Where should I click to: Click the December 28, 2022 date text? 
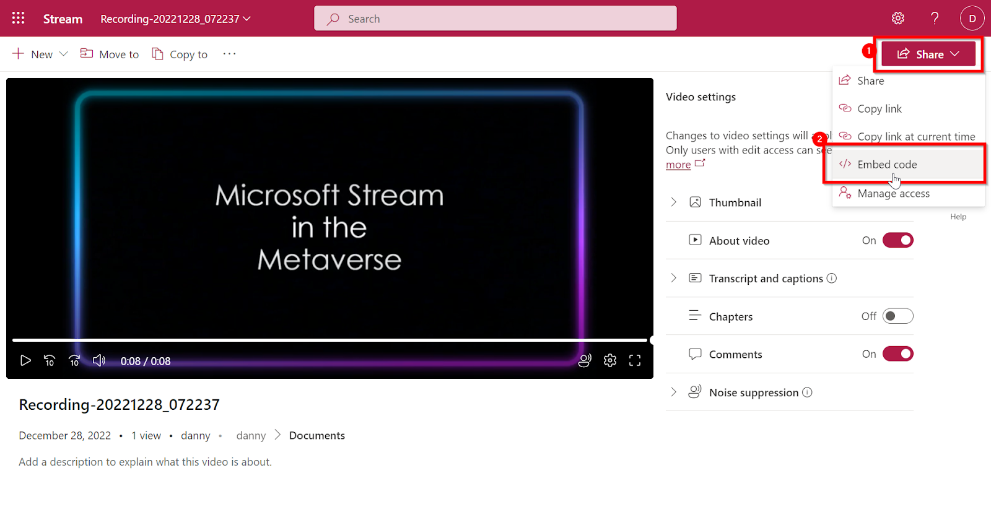pos(64,435)
